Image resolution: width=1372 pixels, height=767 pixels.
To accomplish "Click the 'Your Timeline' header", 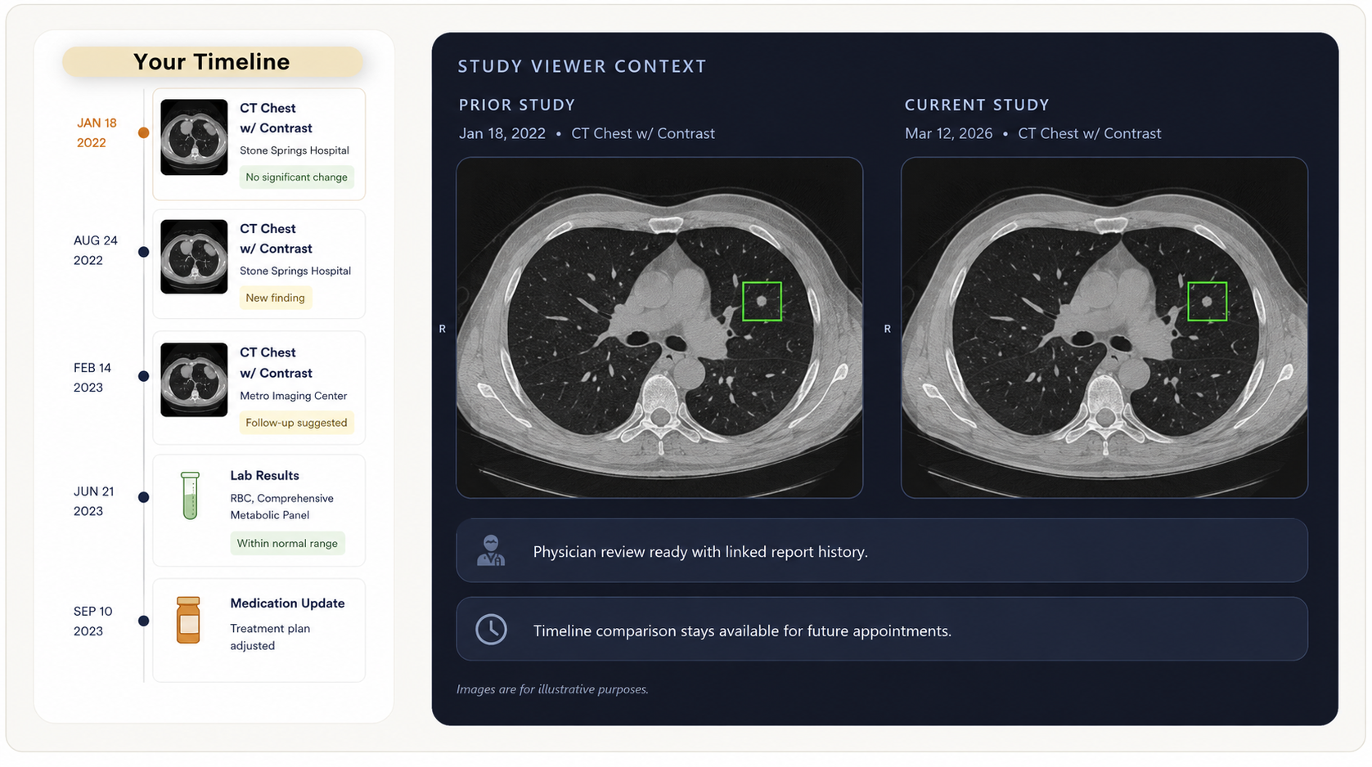I will (212, 62).
